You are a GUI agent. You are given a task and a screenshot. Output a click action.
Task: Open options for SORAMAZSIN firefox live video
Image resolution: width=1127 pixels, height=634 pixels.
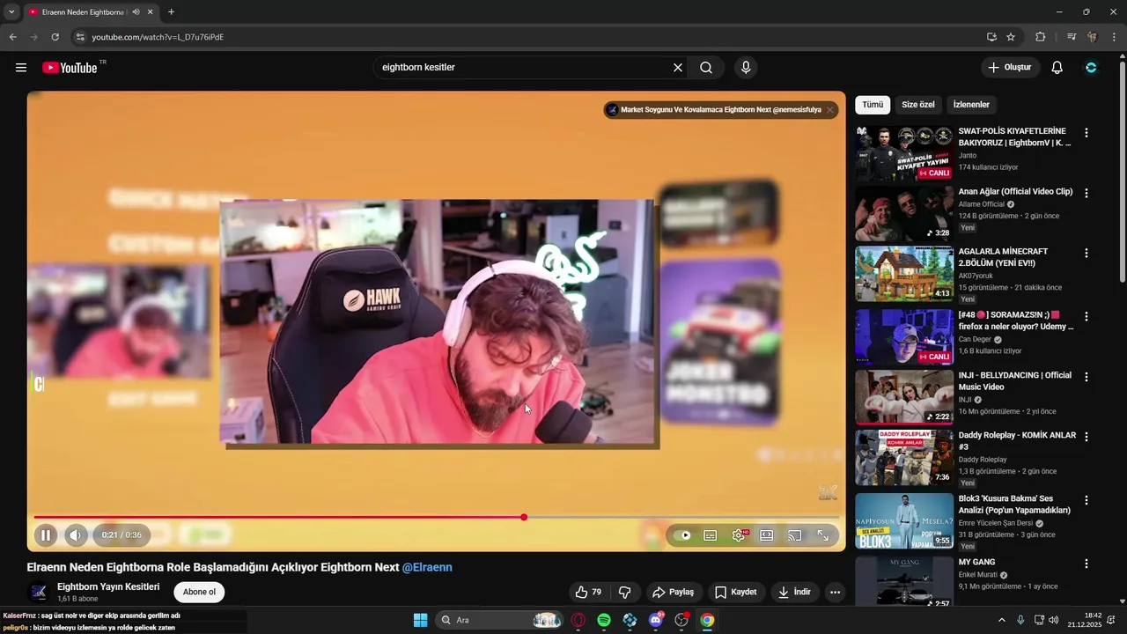coord(1086,316)
